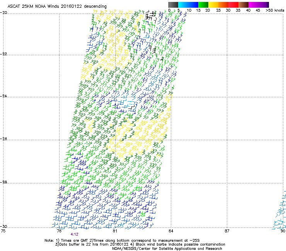Click the 'NOAA/NESDIS/Center for Satellite Applications and Research' credit
Viewport: 286px width, 251px height.
click(x=167, y=249)
